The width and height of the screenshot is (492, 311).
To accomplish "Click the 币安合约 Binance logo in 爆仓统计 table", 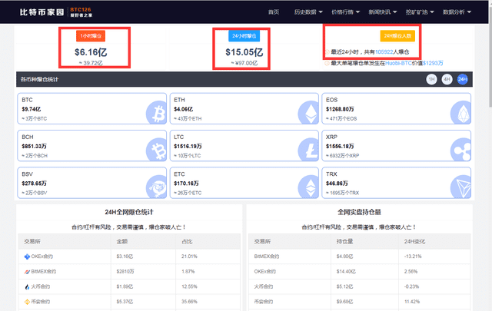I will 27,302.
